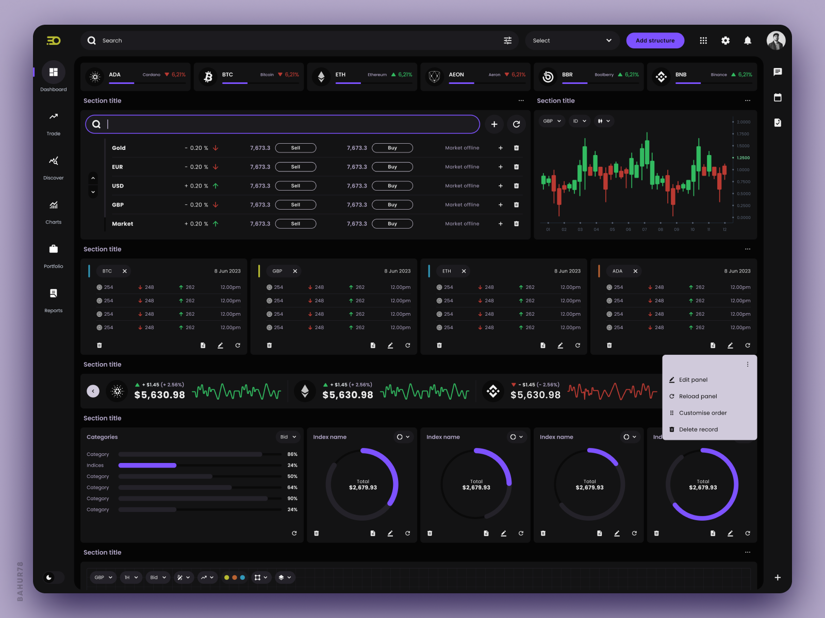Open the Bid dropdown in the Categories panel

coord(288,437)
